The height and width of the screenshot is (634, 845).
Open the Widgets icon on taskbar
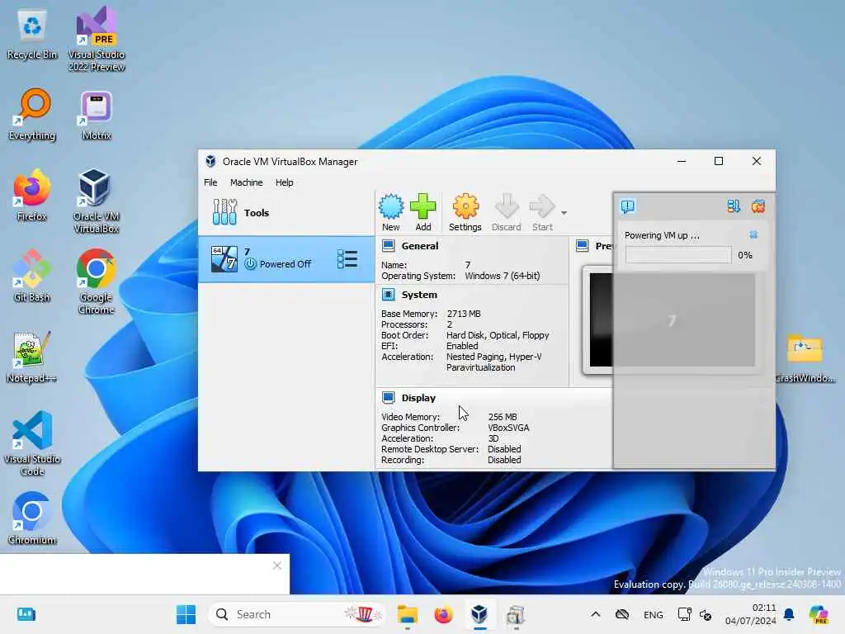coord(26,614)
